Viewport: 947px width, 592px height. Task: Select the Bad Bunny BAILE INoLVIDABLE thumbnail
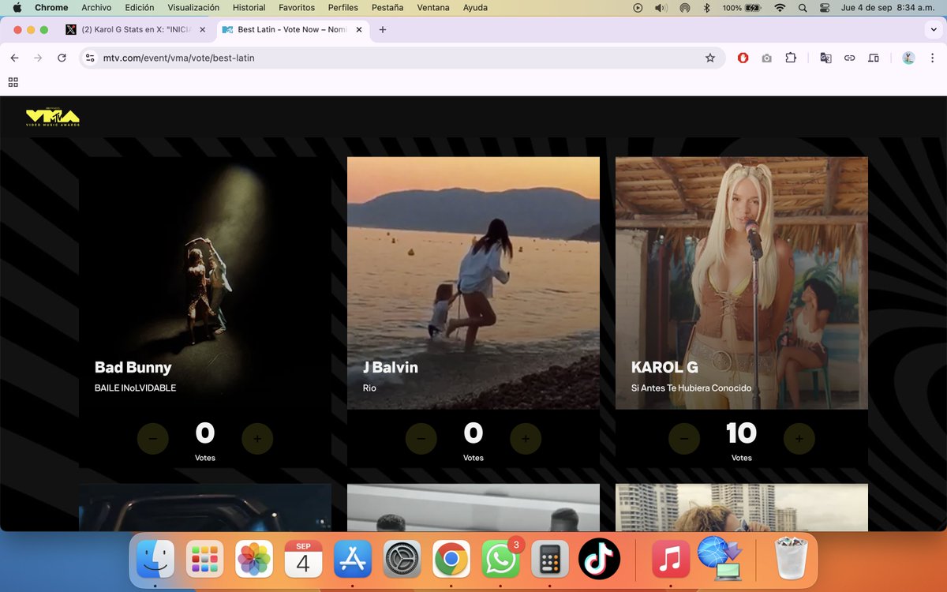click(205, 283)
